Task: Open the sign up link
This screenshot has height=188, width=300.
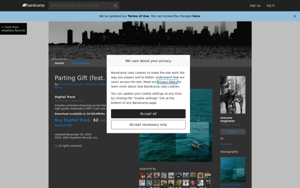Action: click(x=255, y=6)
